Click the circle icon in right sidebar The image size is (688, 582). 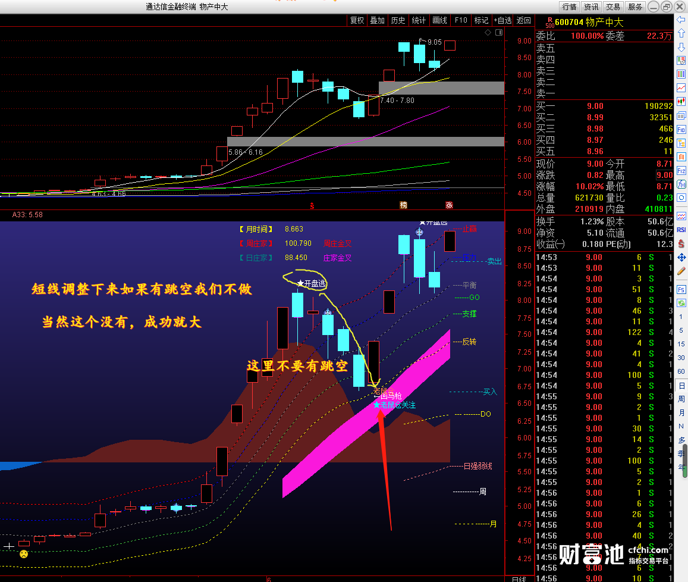[681, 198]
